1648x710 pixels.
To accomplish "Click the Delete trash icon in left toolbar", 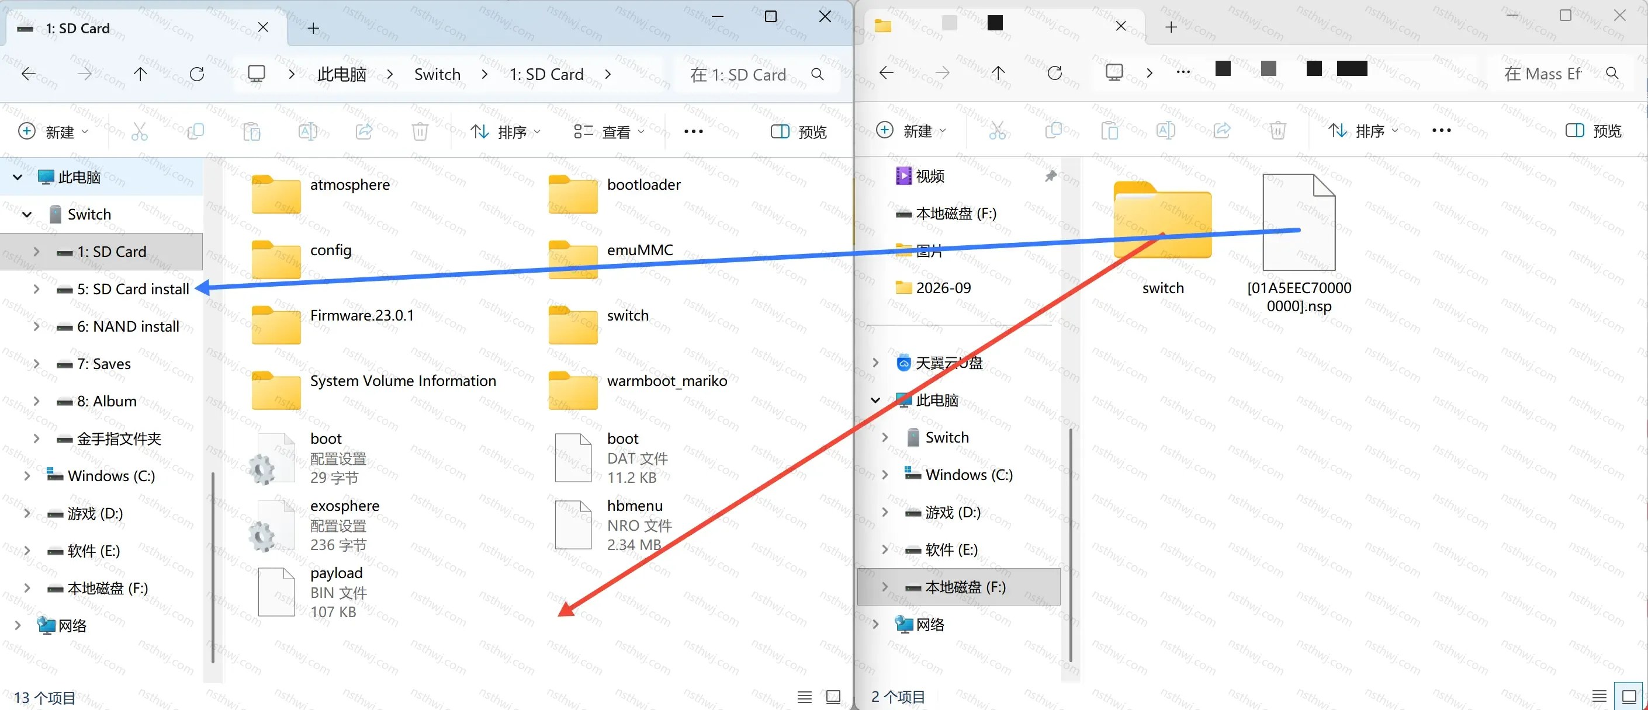I will click(420, 131).
